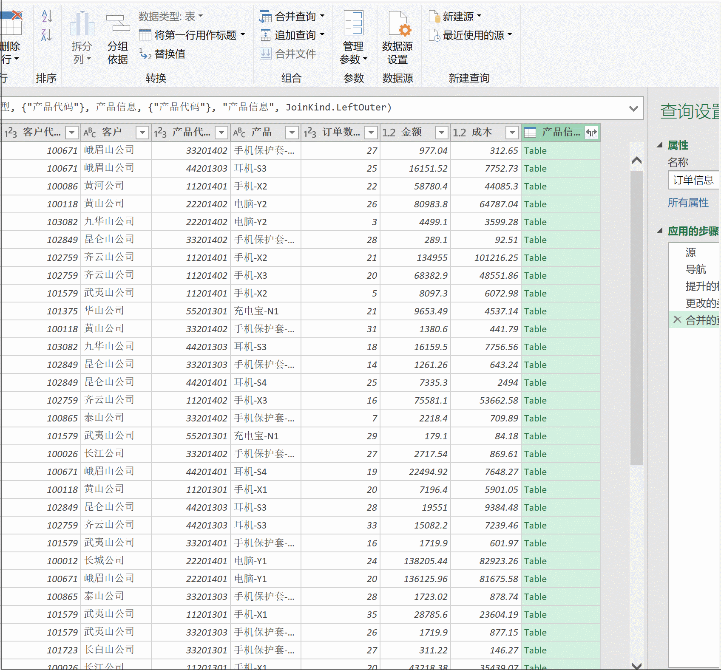721x670 pixels.
Task: Open the 客户代码 column filter dropdown
Action: 72,133
